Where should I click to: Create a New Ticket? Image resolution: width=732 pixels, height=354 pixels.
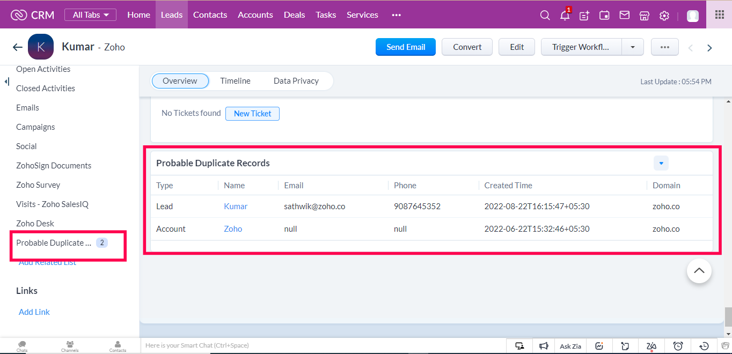pos(252,114)
